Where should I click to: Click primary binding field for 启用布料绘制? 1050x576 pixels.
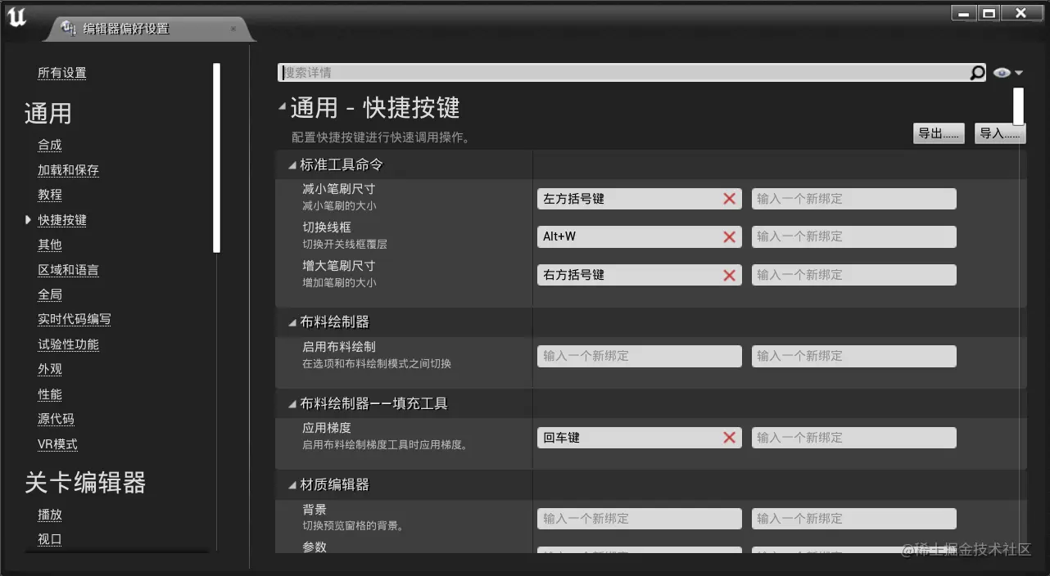640,356
